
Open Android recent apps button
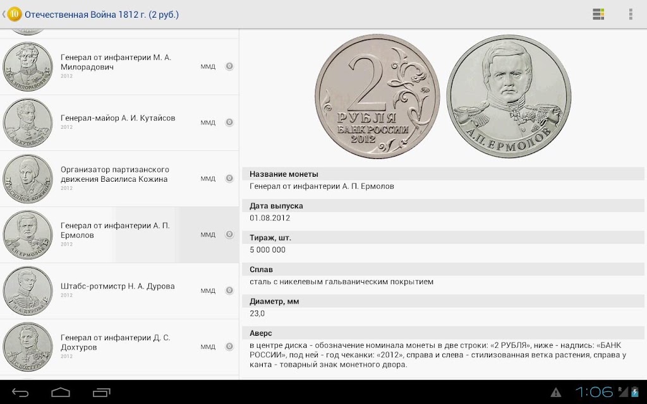(x=102, y=392)
